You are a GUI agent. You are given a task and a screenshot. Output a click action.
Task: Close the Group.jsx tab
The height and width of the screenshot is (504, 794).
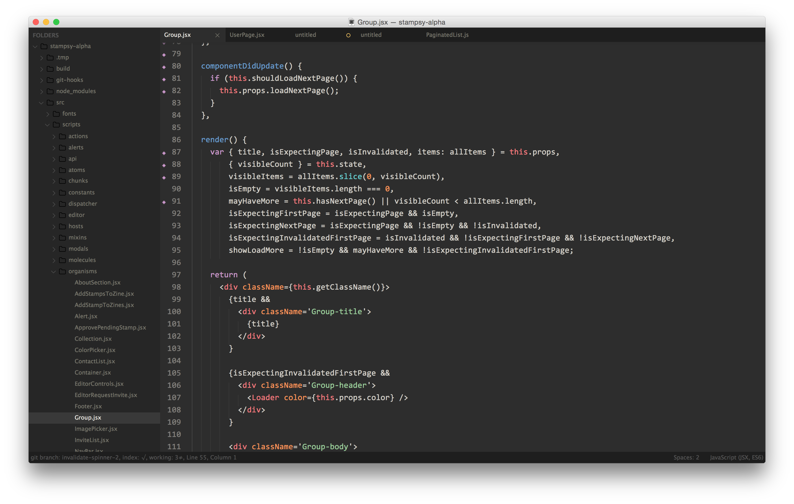click(x=217, y=35)
